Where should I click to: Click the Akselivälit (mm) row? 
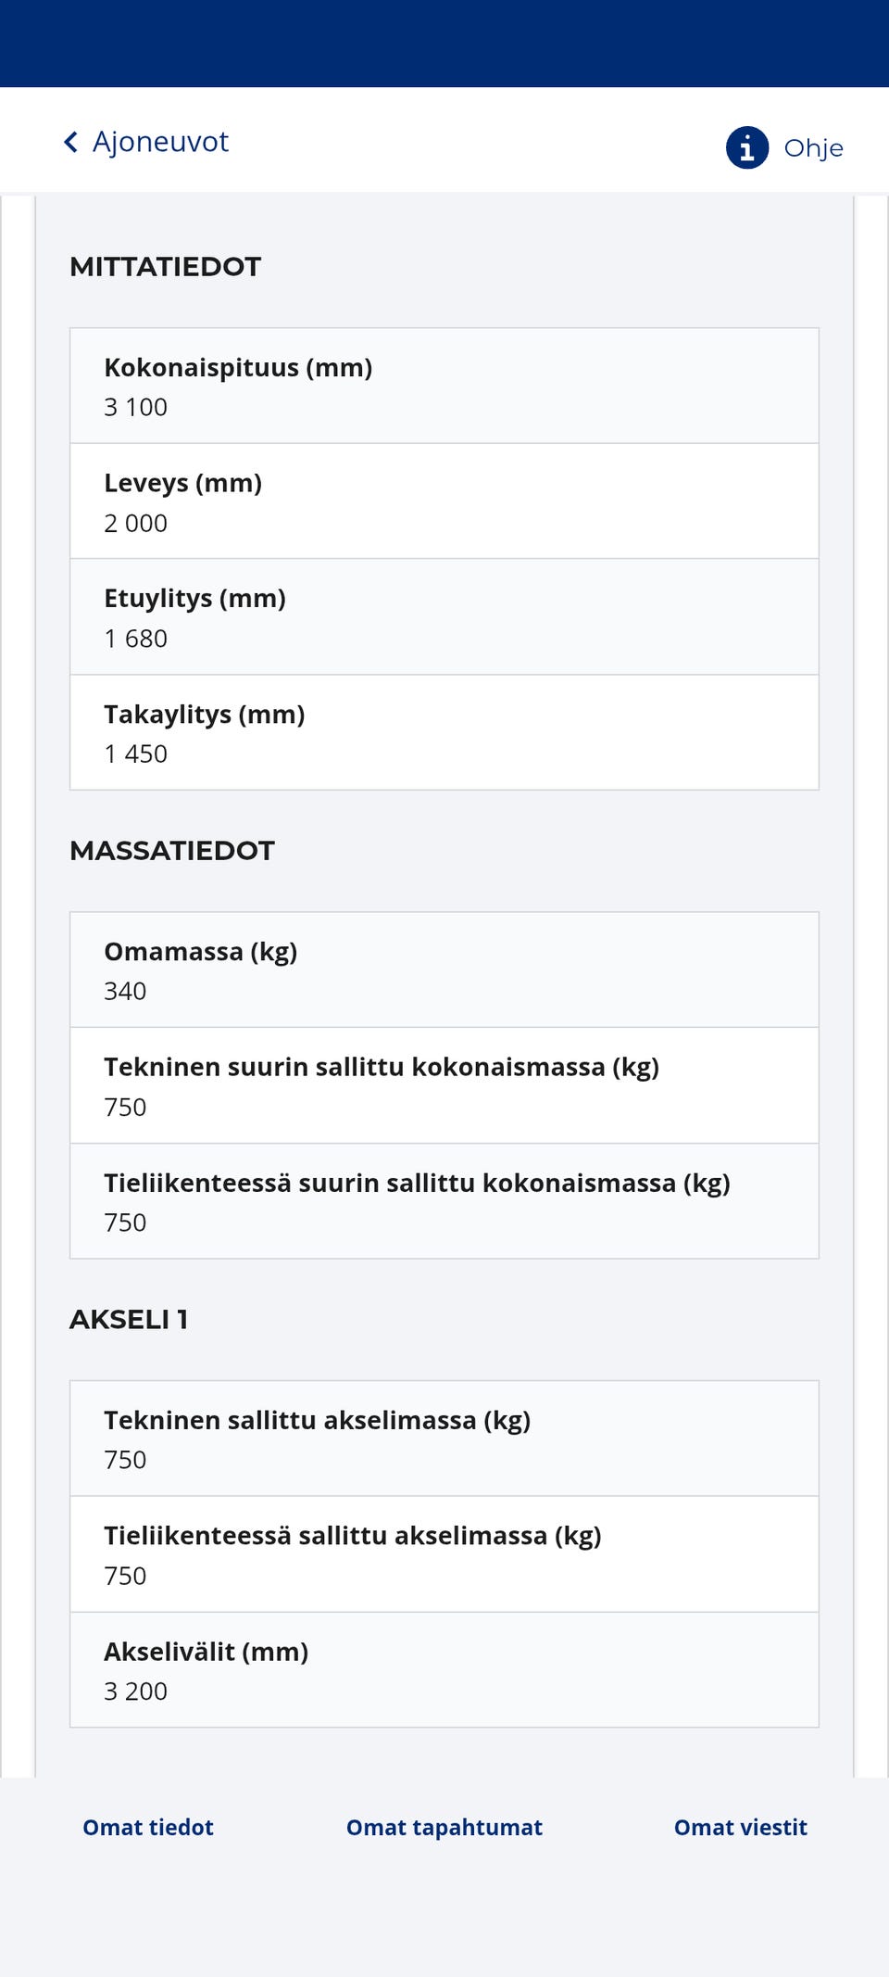[x=444, y=1670]
